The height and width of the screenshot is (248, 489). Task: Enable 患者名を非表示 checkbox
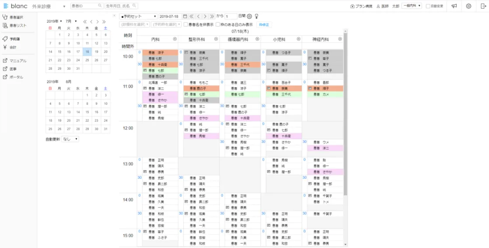click(185, 24)
